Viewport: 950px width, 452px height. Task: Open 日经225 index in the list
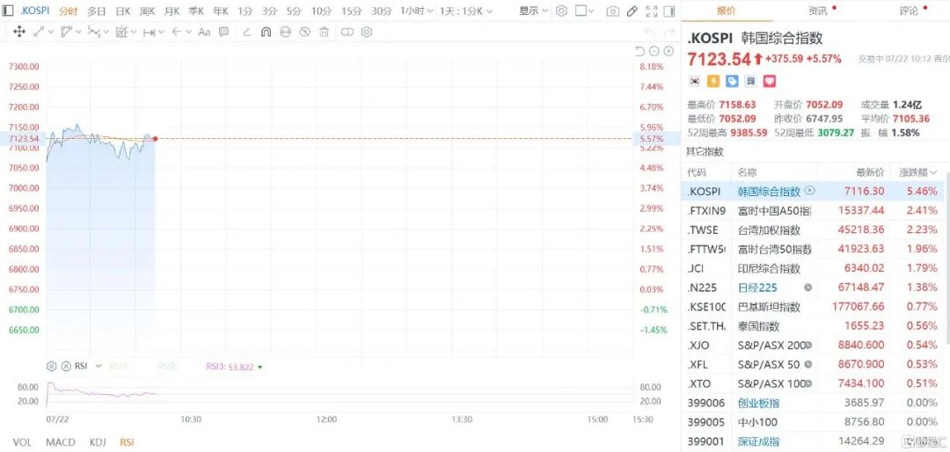click(x=756, y=288)
